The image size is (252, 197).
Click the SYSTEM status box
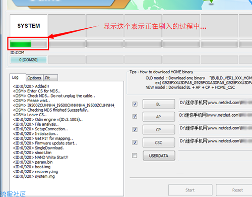coord(28,26)
